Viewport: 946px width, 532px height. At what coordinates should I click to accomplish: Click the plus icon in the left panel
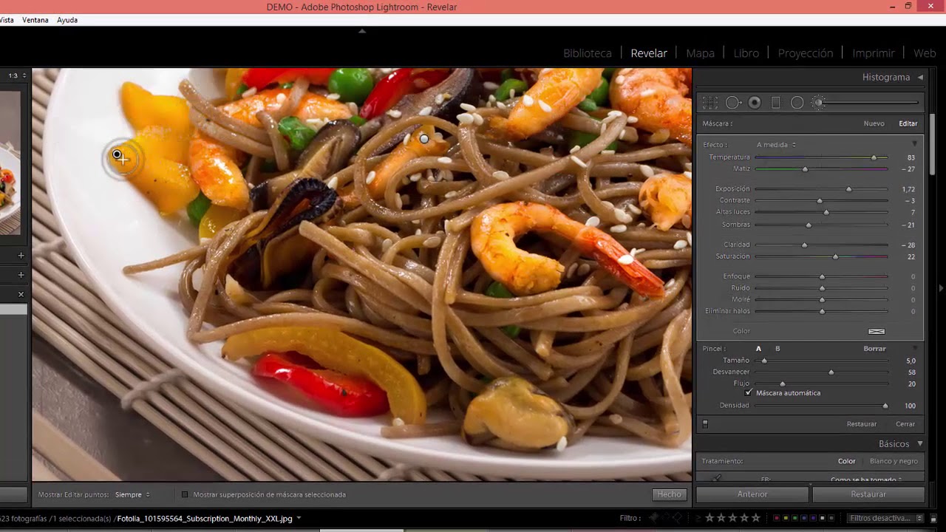pos(21,255)
